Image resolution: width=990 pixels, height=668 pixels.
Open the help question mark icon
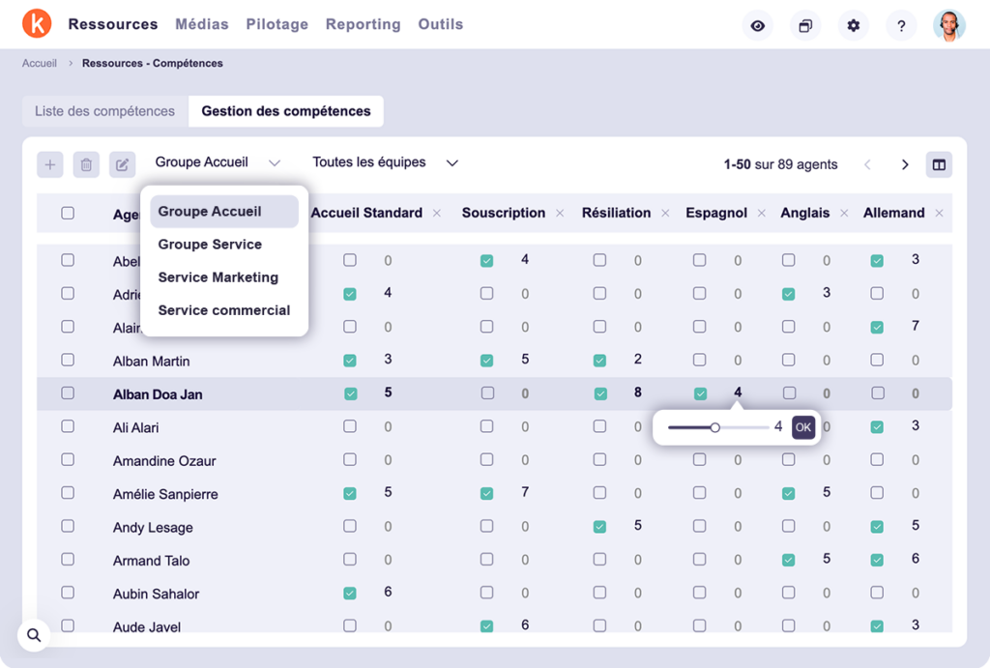coord(902,26)
